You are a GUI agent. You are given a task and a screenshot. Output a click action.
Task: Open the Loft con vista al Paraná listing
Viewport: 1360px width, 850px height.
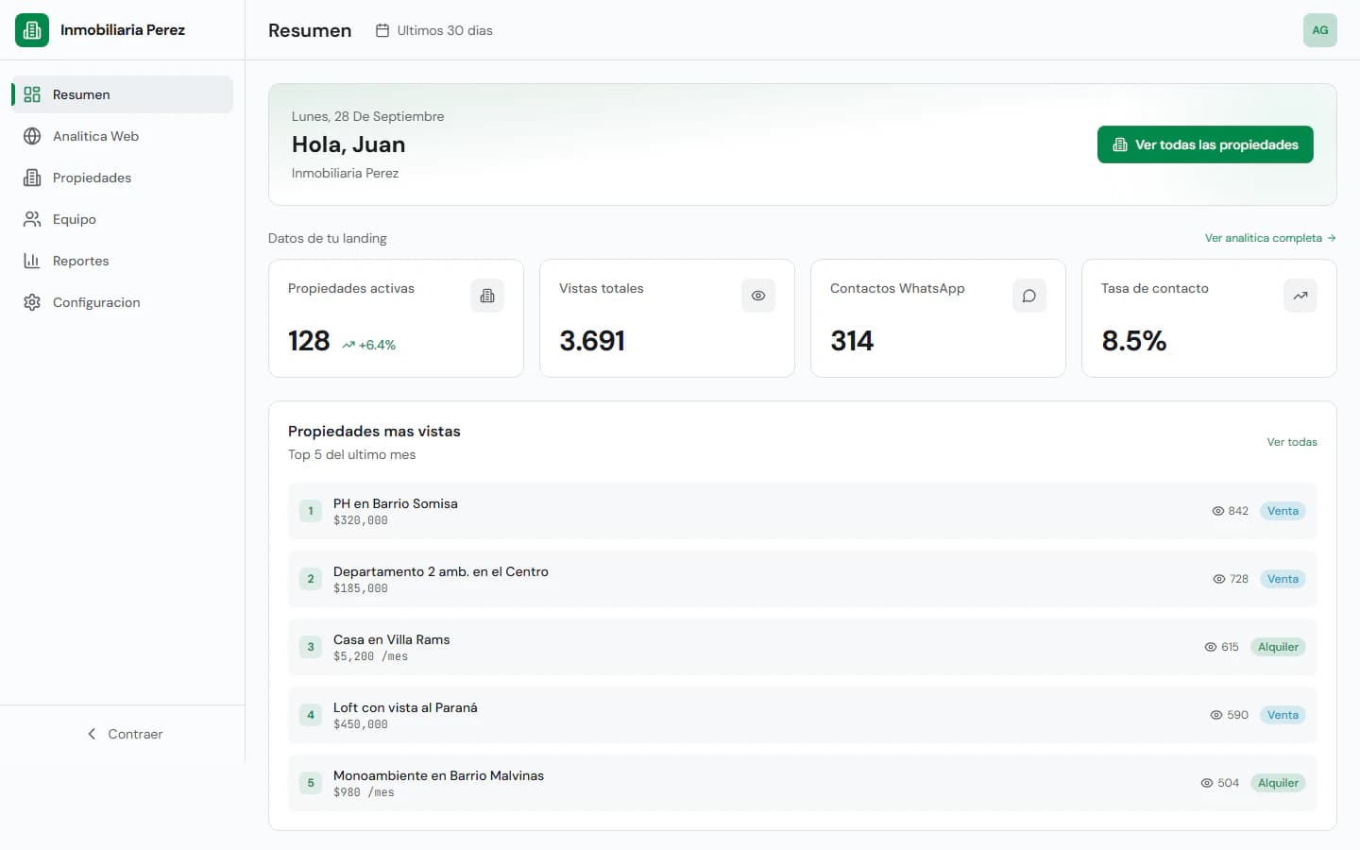803,715
